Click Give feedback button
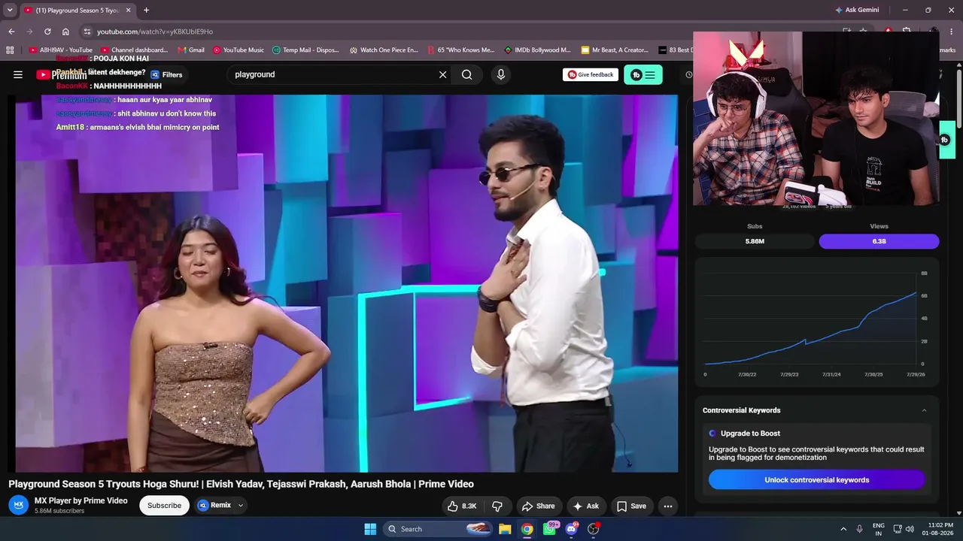Image resolution: width=963 pixels, height=541 pixels. click(x=591, y=74)
